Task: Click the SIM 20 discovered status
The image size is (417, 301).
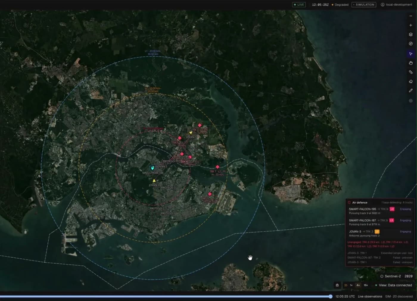Action: click(x=399, y=297)
